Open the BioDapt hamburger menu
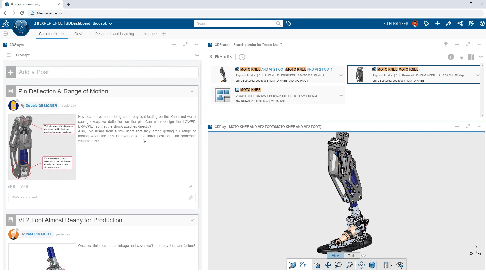This screenshot has width=486, height=272. point(9,55)
